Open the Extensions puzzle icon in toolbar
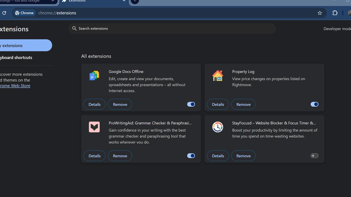 click(x=335, y=13)
